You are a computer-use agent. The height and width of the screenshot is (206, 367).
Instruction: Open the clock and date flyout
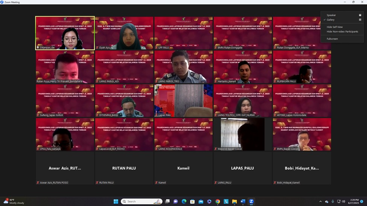[x=353, y=201]
